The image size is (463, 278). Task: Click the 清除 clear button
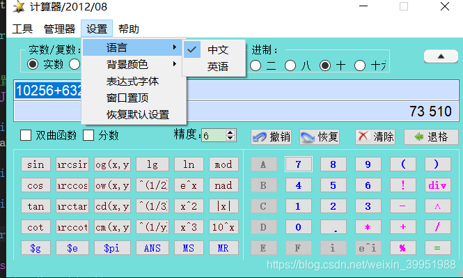[375, 137]
